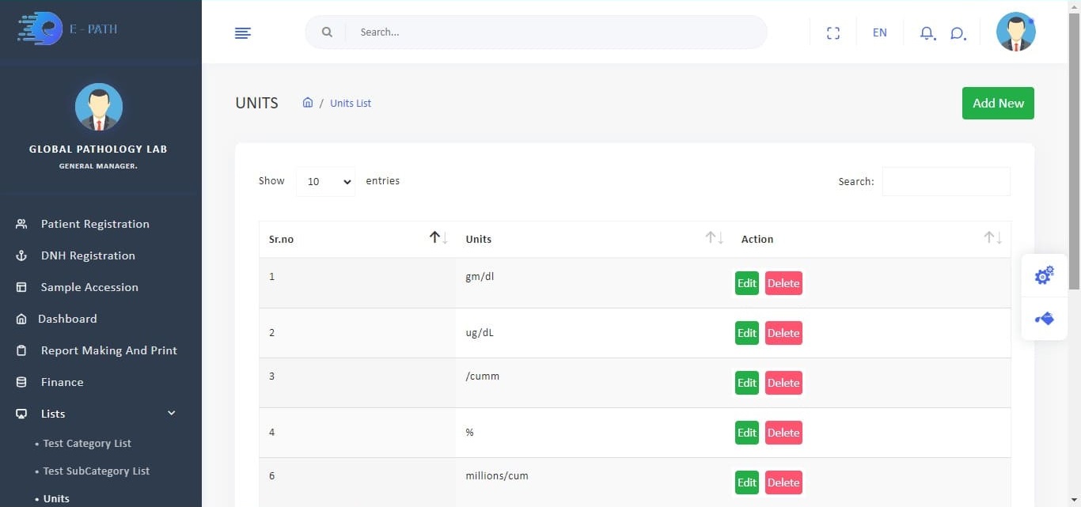Open the settings gears floating icon
Image resolution: width=1081 pixels, height=507 pixels.
coord(1044,275)
